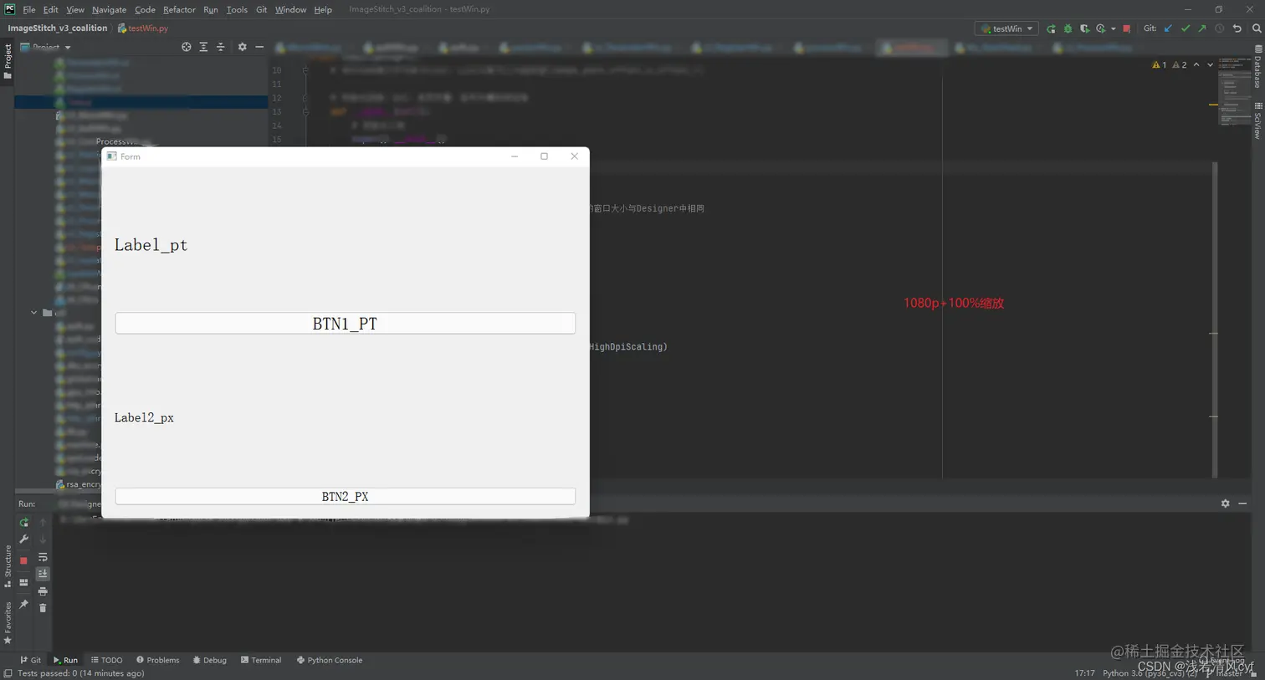Switch to the Problems tool window tab
Image resolution: width=1265 pixels, height=680 pixels.
pos(158,660)
